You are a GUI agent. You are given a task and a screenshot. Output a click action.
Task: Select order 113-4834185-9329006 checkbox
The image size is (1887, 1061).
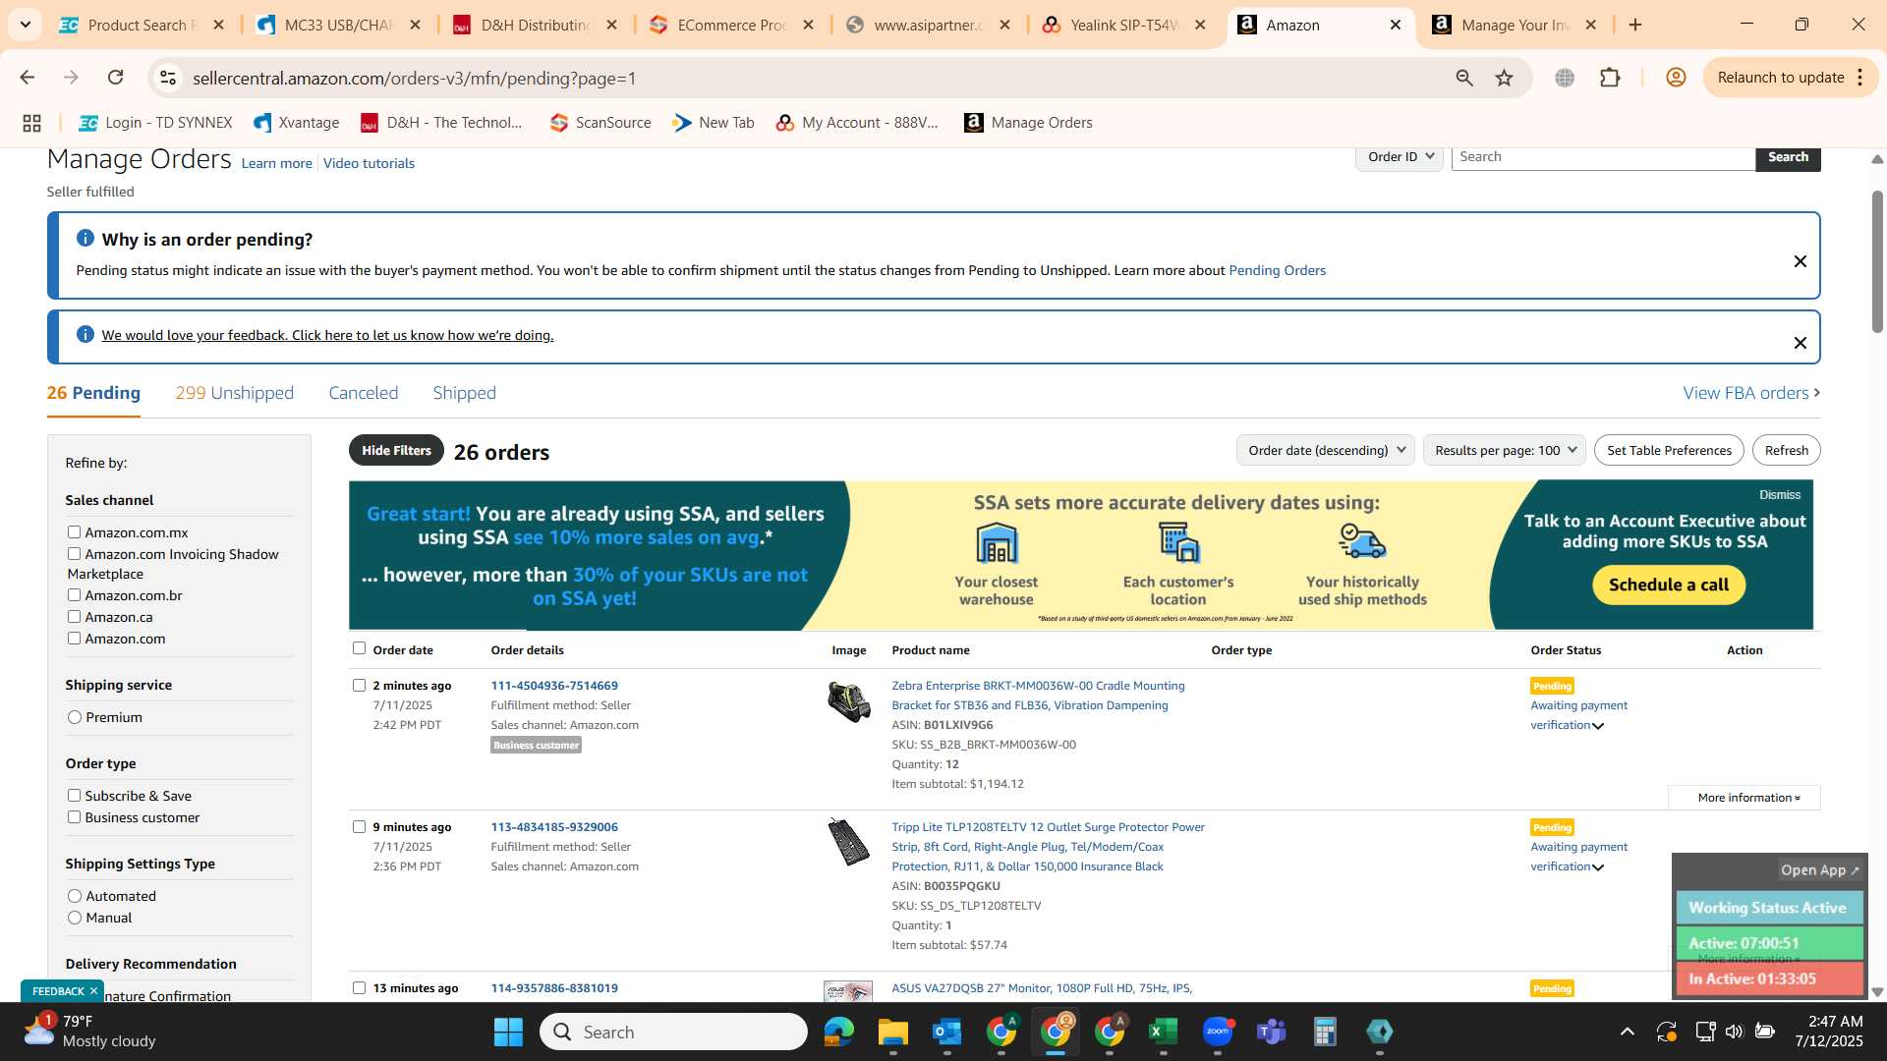pos(359,826)
